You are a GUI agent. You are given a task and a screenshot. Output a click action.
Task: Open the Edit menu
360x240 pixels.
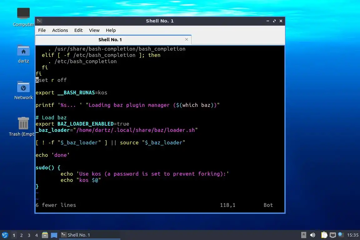pyautogui.click(x=78, y=30)
